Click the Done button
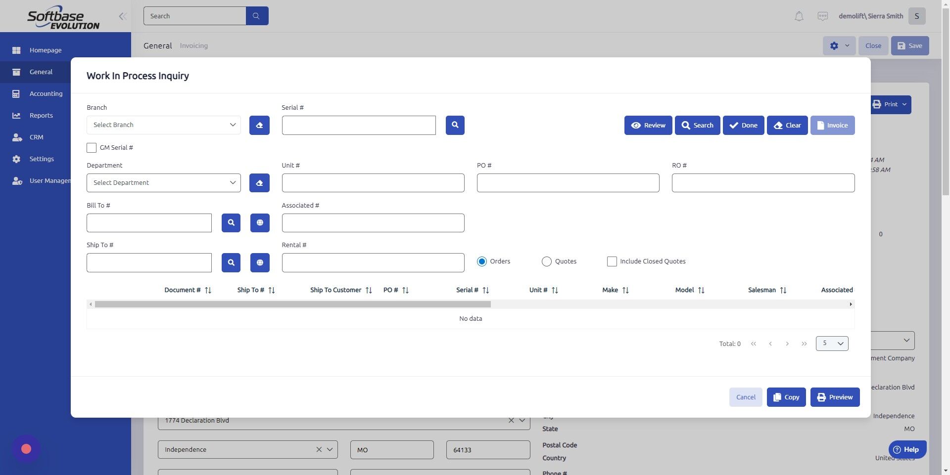The image size is (950, 475). pyautogui.click(x=743, y=125)
